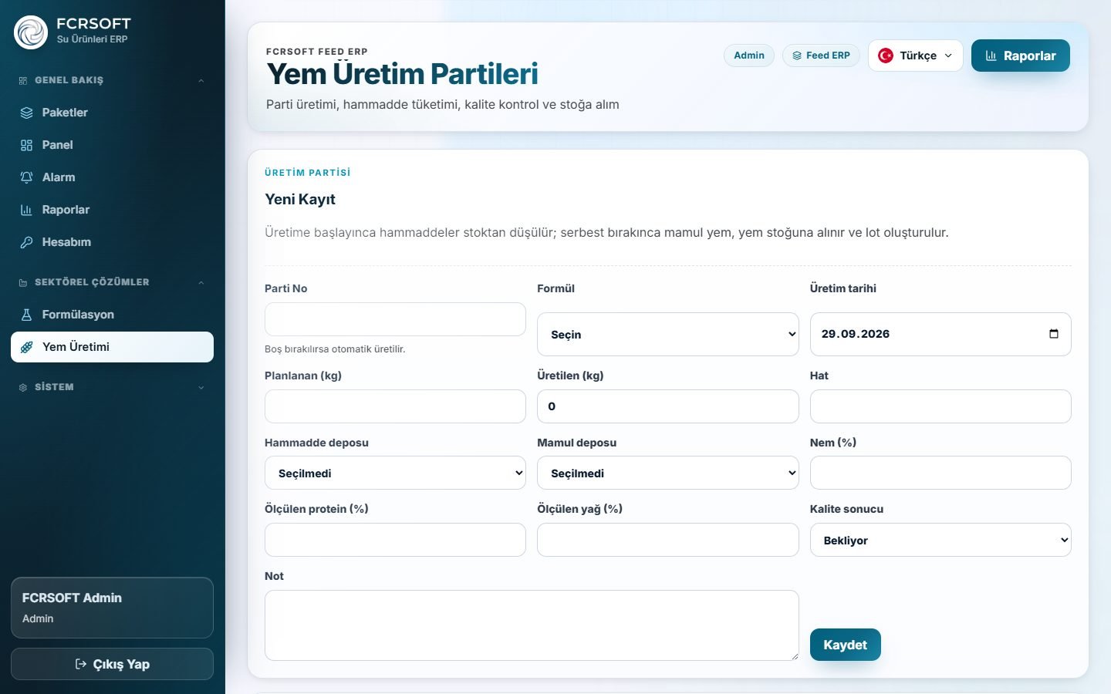The width and height of the screenshot is (1111, 694).
Task: Click inside the Not text area
Action: [532, 625]
